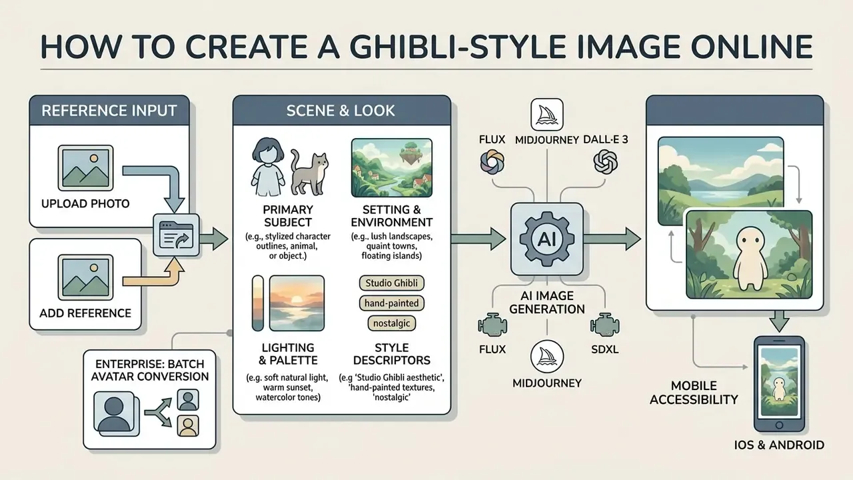Click the 'MOBILE ACCESSIBILITY' label

[694, 392]
